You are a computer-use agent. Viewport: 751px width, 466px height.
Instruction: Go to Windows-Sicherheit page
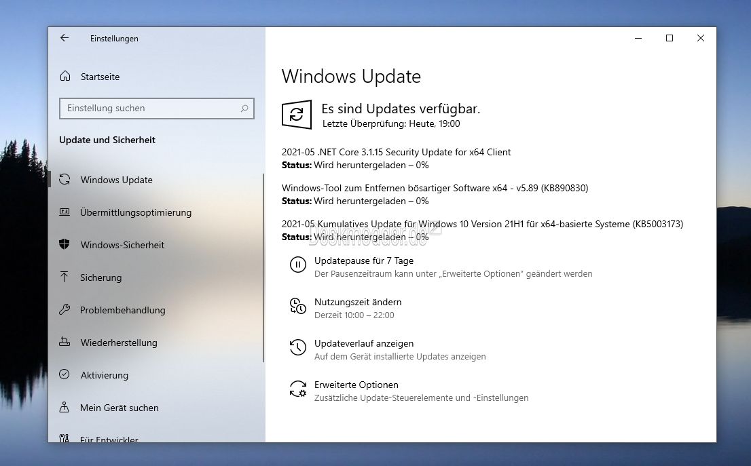(x=122, y=245)
